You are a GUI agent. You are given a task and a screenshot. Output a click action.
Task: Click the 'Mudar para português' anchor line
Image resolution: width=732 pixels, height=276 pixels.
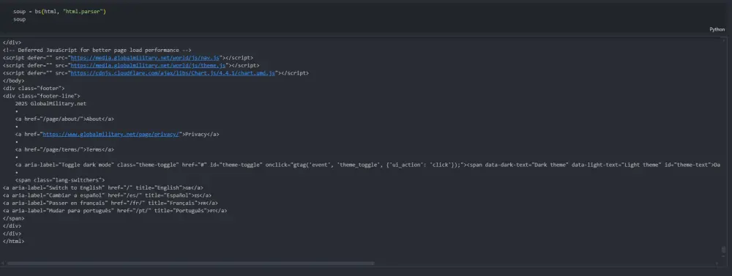point(115,211)
